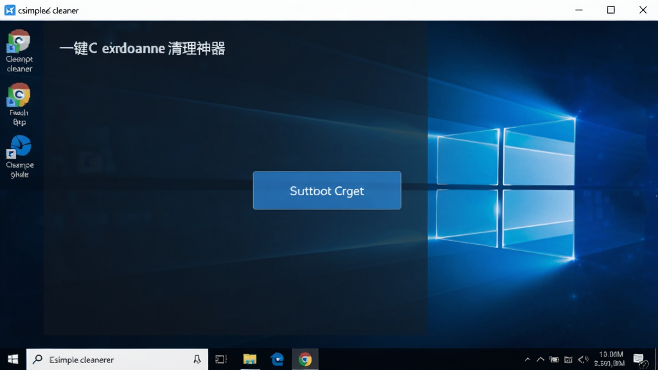
Task: Click the csimple cleaner title bar app icon
Action: 10,10
